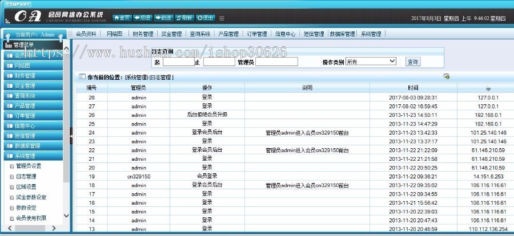Click the document icon beside 日志管理
The height and width of the screenshot is (236, 514).
(x=12, y=177)
